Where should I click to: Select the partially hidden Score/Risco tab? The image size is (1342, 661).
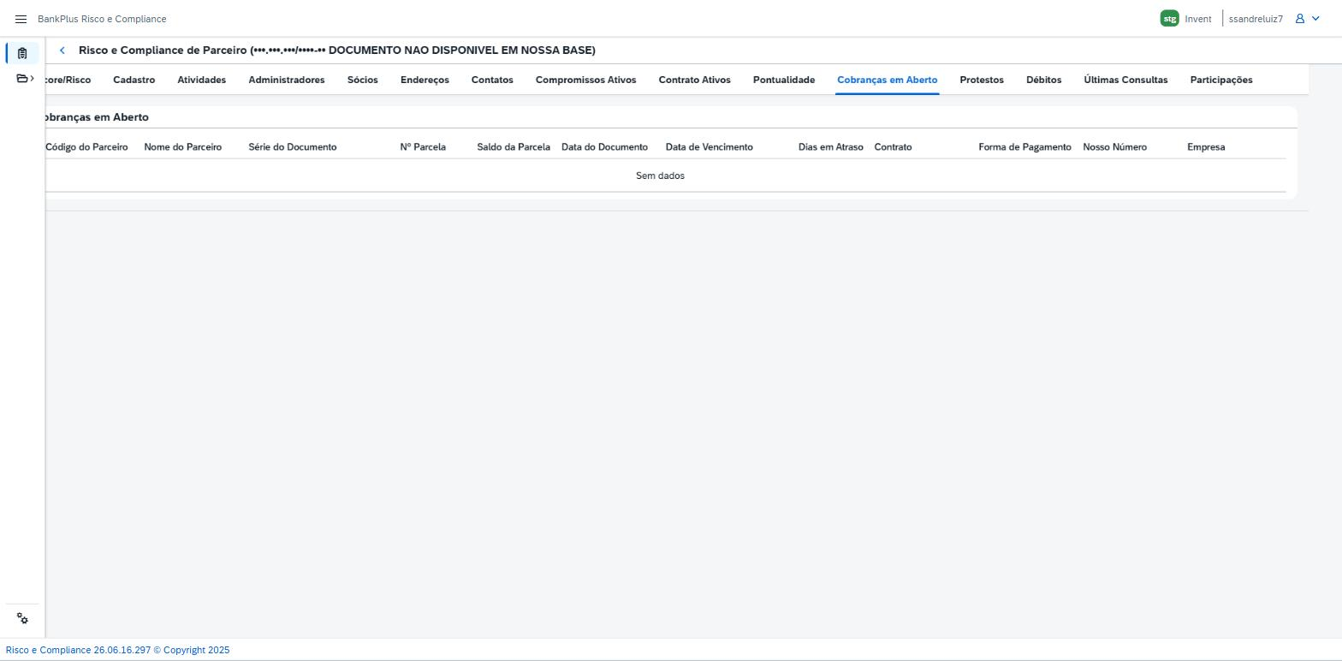68,80
